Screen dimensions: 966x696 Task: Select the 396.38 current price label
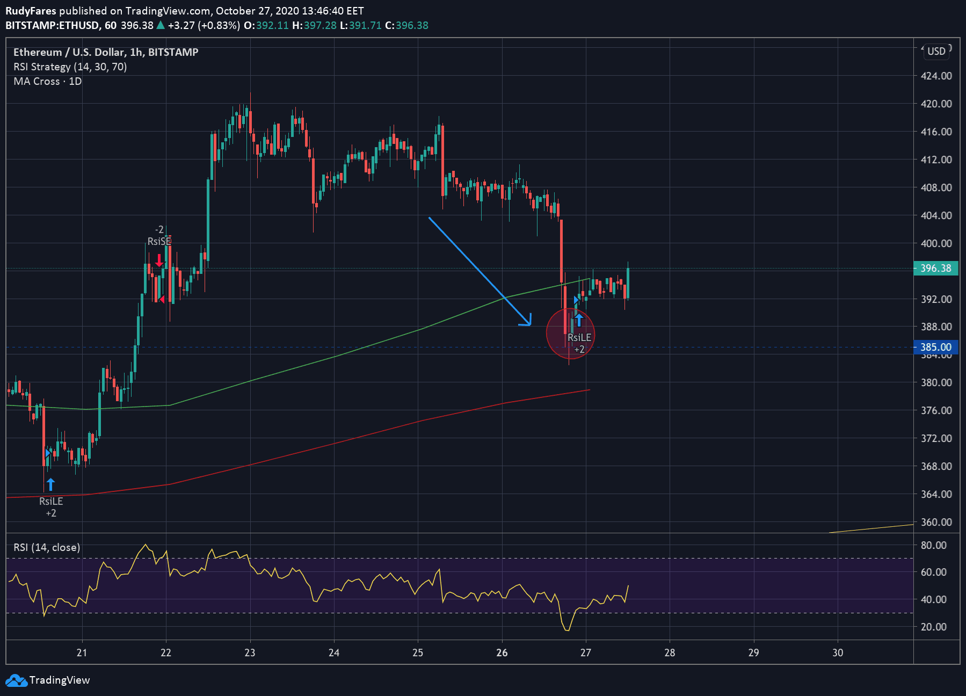935,268
